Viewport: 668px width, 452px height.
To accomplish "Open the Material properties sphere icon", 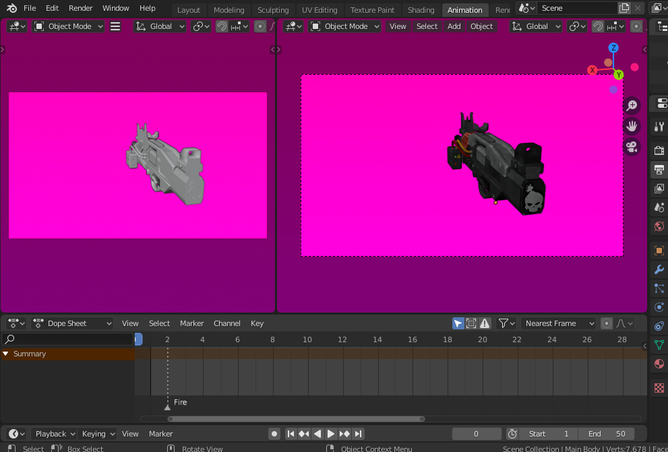I will click(659, 364).
